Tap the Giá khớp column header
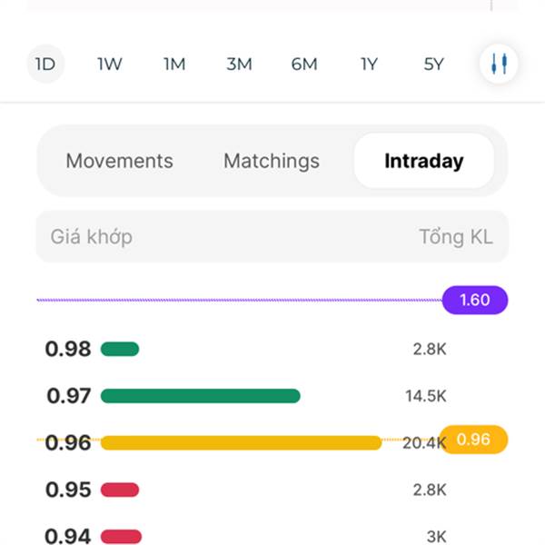Screen dimensions: 545x545 [x=92, y=237]
